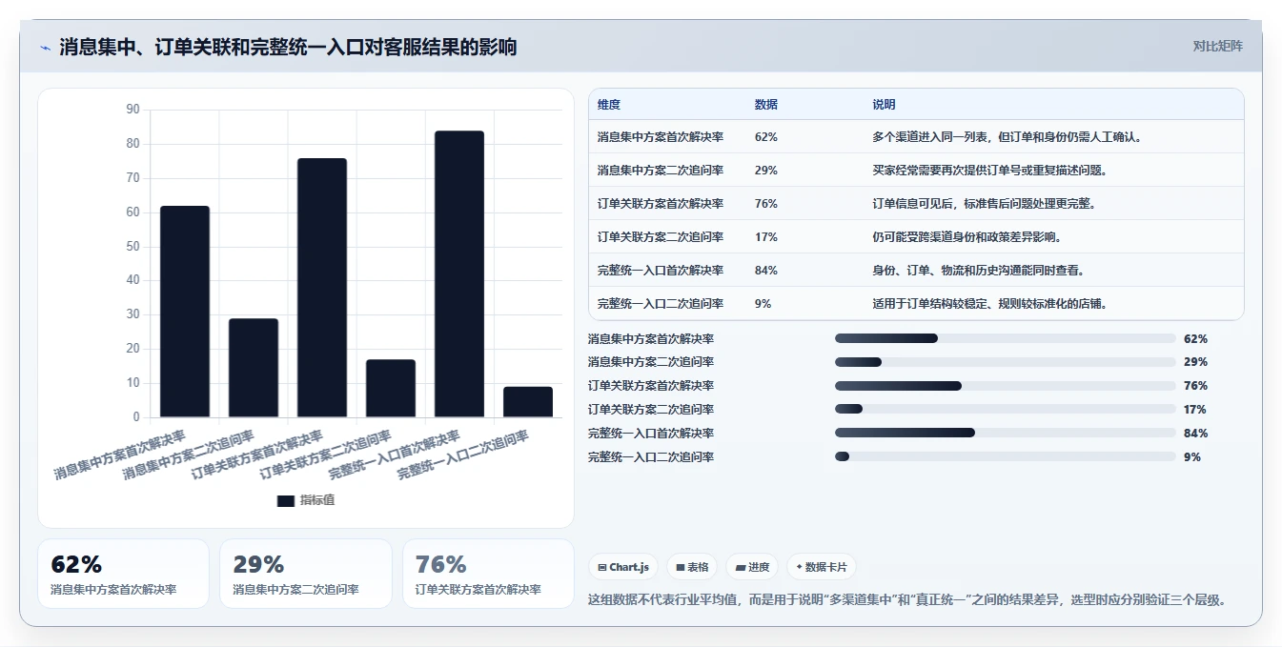Click the icon in the 表格 tag
Screen dimensions: 1282x647
(x=680, y=567)
